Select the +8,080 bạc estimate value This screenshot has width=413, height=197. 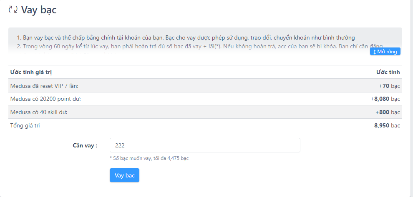[385, 99]
